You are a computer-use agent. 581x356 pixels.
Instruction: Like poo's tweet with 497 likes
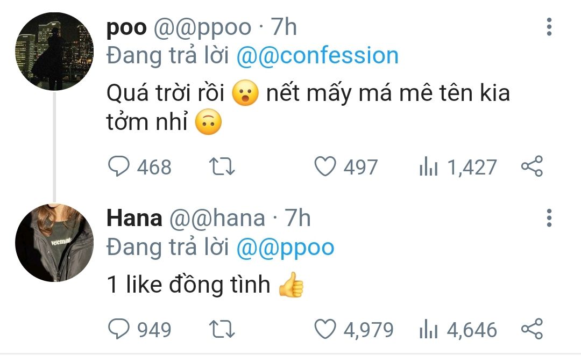coord(346,167)
